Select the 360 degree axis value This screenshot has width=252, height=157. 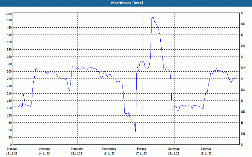9,57
